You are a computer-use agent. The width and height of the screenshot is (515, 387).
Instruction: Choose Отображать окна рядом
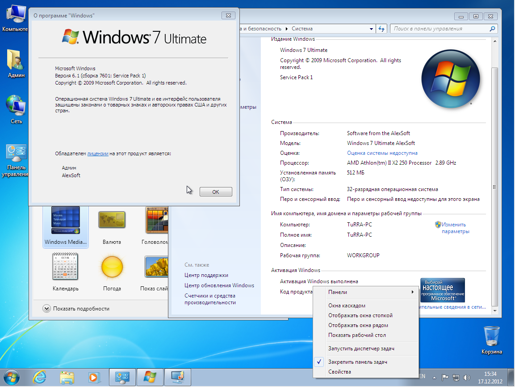click(366, 325)
